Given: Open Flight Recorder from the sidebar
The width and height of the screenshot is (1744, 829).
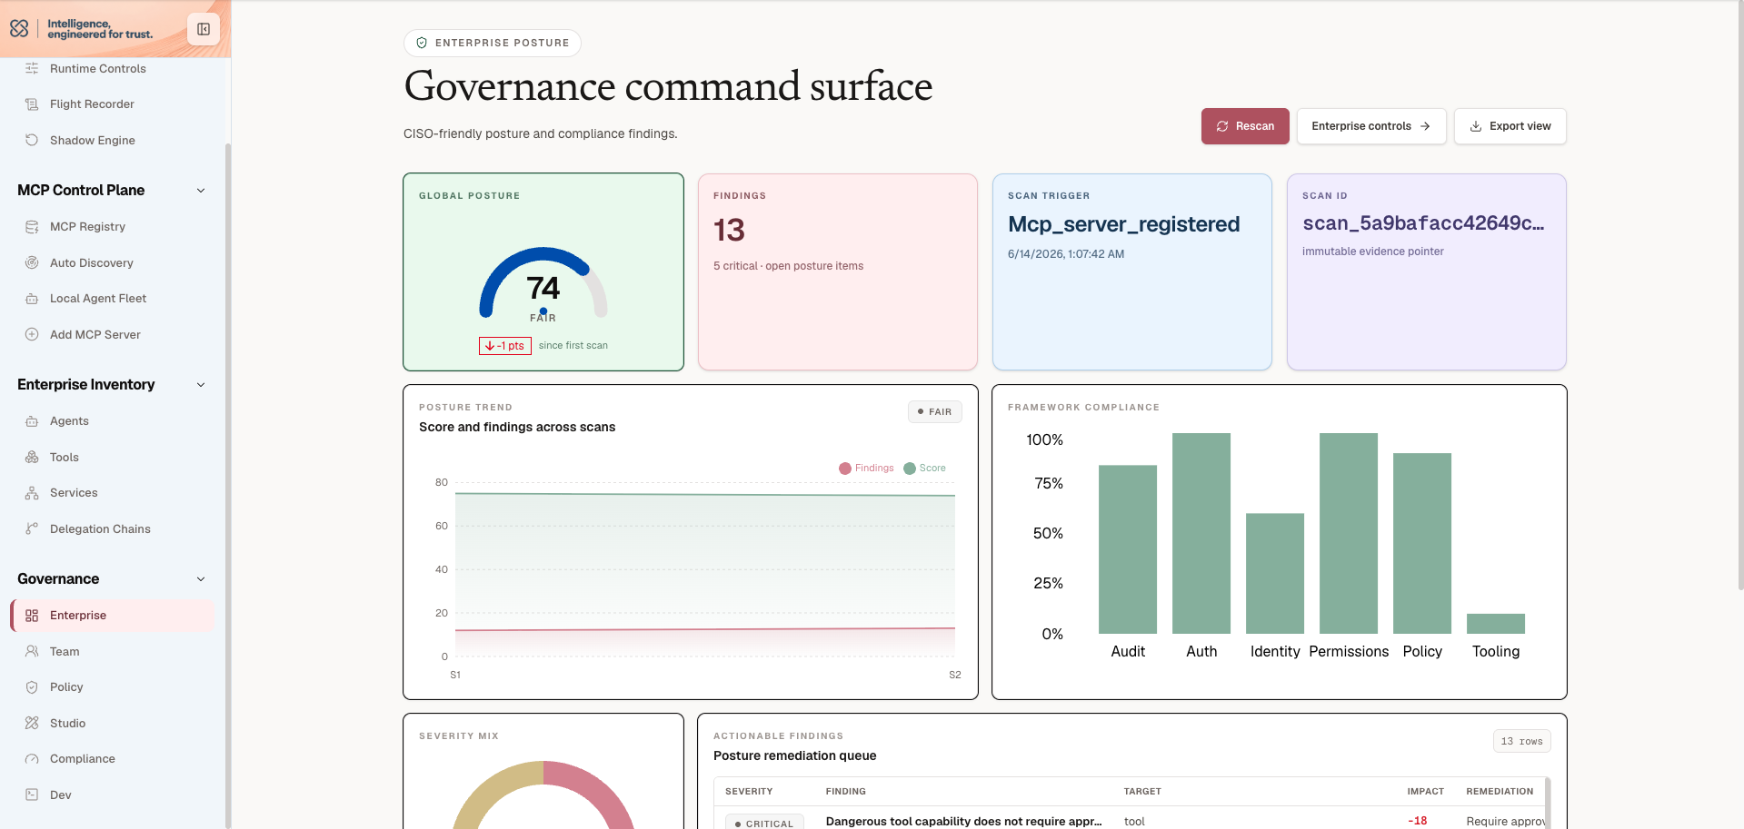Looking at the screenshot, I should coord(92,104).
